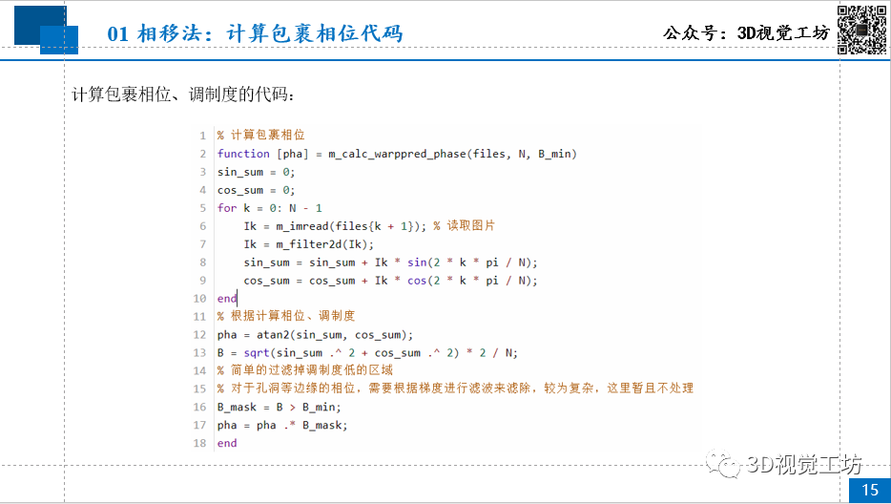Click the slide title '01 相移法：计算包裹相位代码'
This screenshot has width=891, height=504.
pyautogui.click(x=255, y=33)
